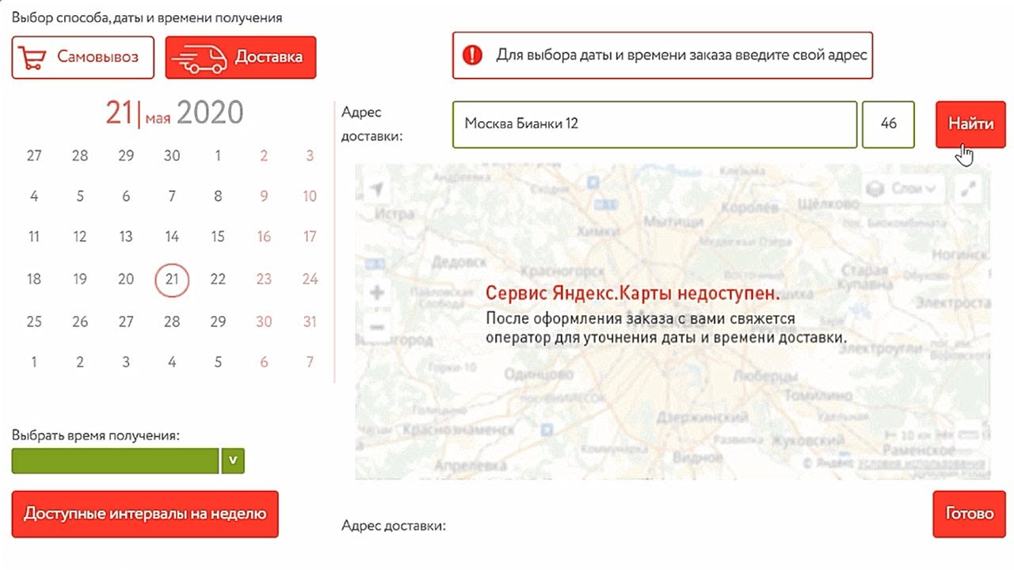Pick calendar date 22
This screenshot has width=1014, height=570.
point(218,279)
